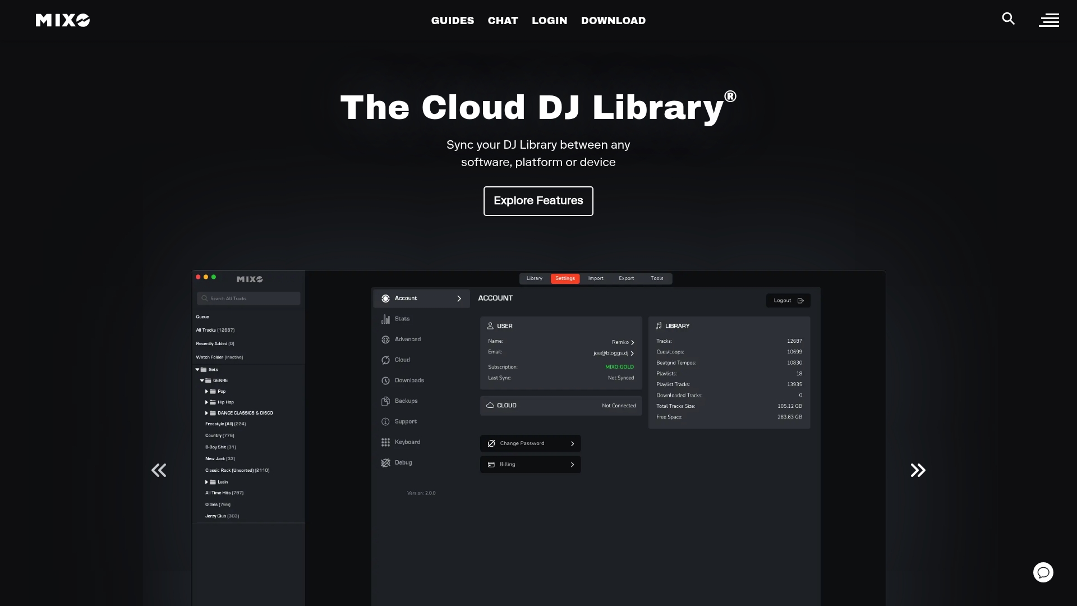The height and width of the screenshot is (606, 1077).
Task: Click the Change Password key icon
Action: click(491, 443)
